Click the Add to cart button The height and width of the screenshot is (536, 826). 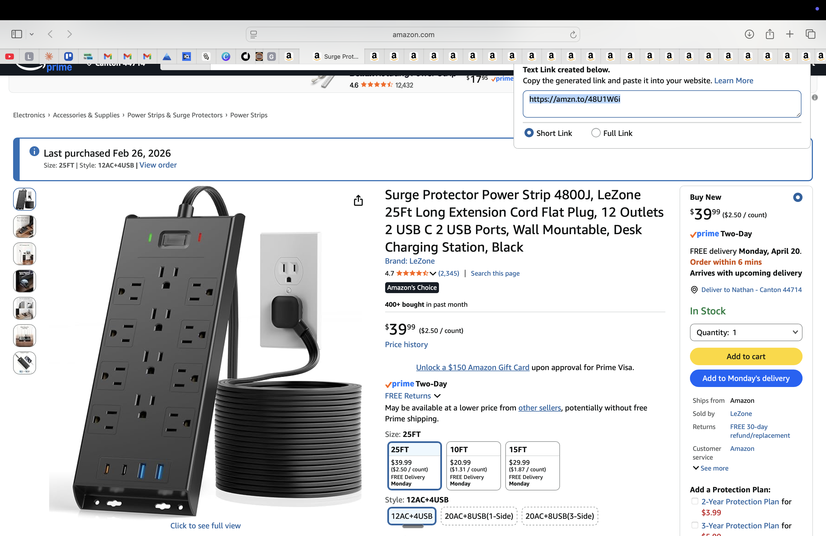[746, 356]
